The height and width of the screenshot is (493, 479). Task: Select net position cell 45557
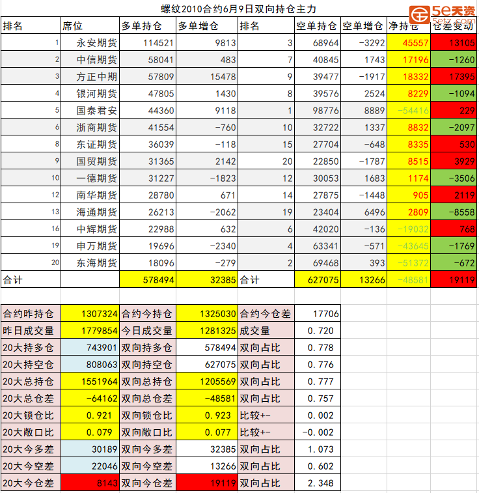coord(409,42)
